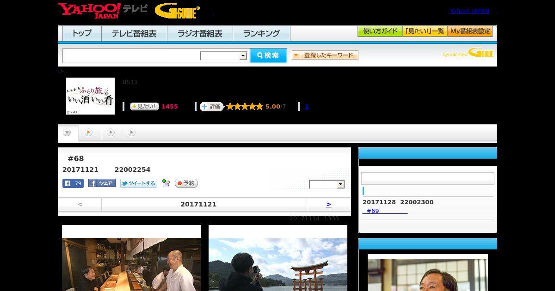Go to previous day with < arrow
Viewport: 555px width, 291px height.
80,204
